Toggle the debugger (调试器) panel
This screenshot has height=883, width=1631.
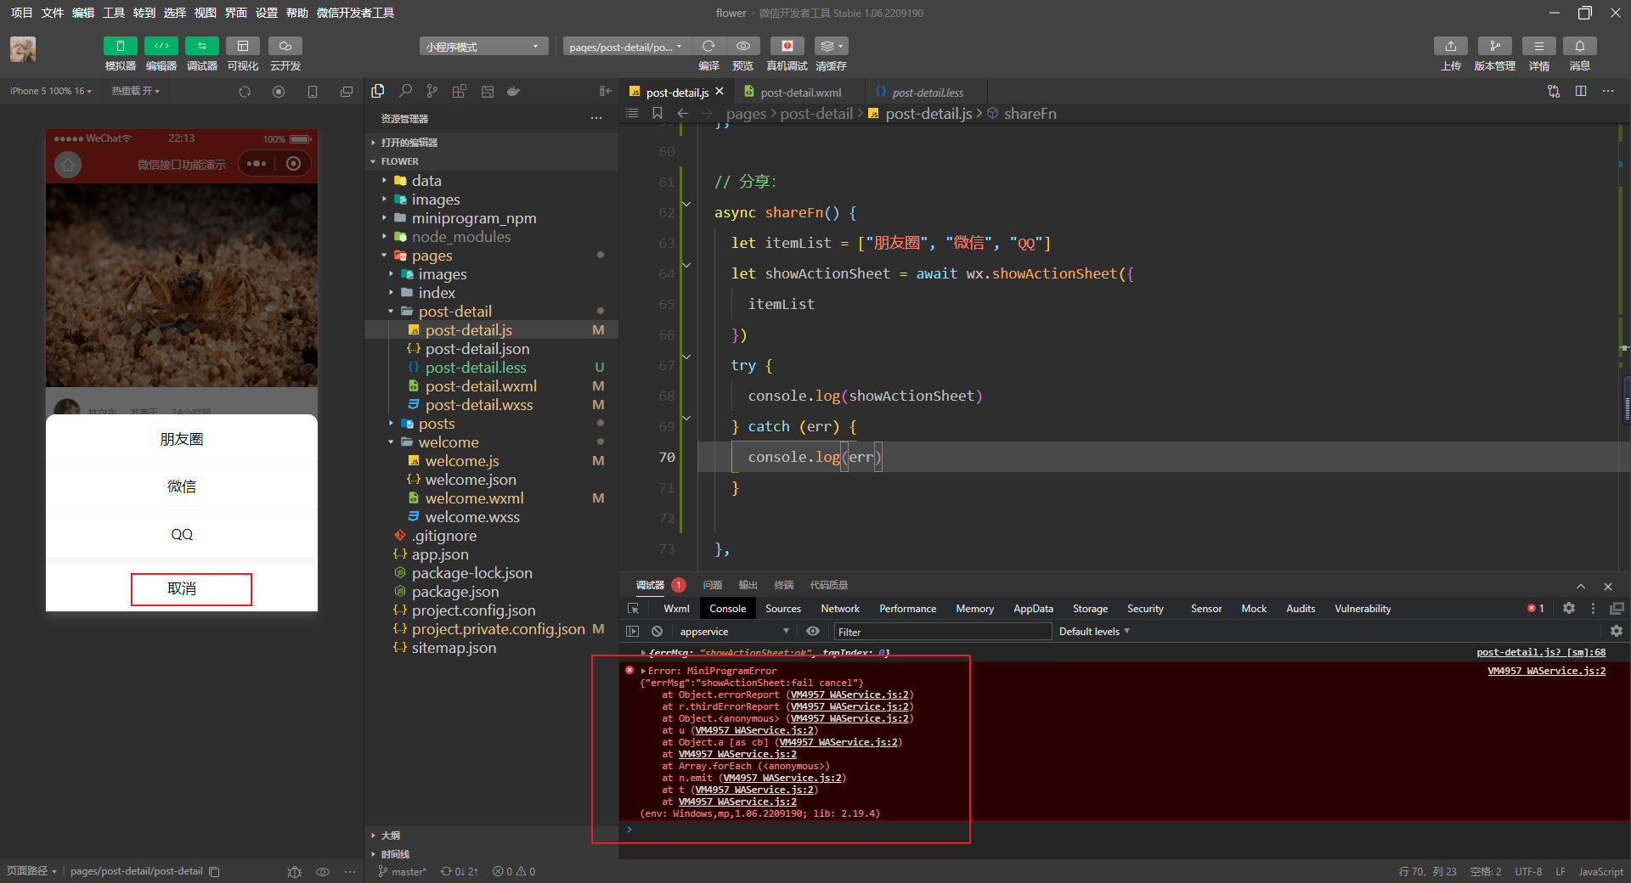pyautogui.click(x=201, y=46)
